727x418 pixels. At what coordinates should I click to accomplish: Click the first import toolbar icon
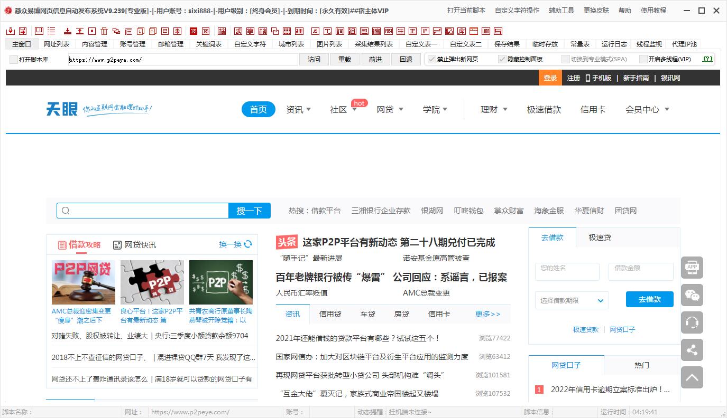(11, 31)
